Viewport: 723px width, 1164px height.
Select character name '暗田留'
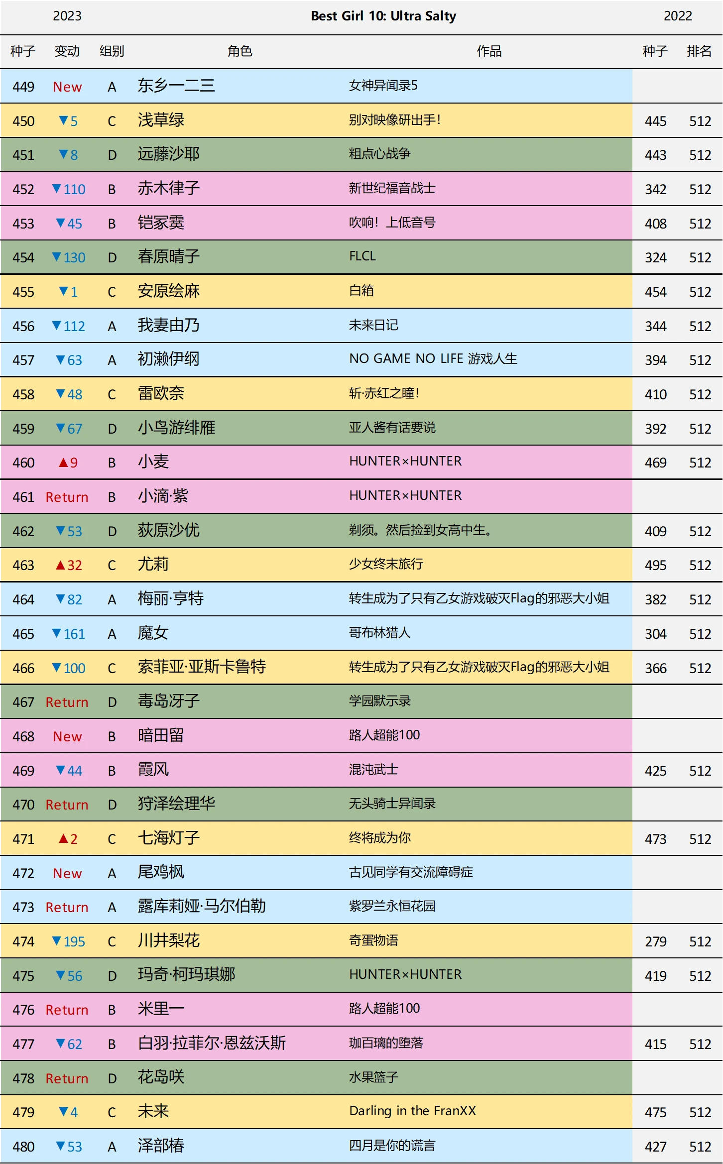tap(161, 735)
